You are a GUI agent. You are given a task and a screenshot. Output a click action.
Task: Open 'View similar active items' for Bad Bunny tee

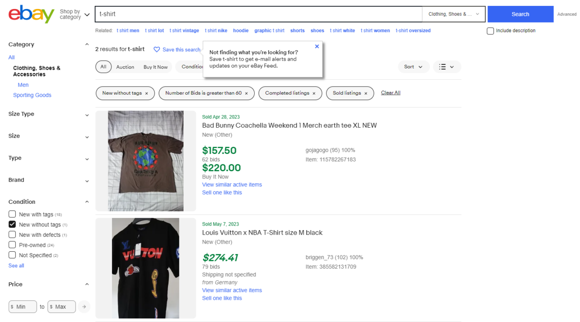click(232, 184)
